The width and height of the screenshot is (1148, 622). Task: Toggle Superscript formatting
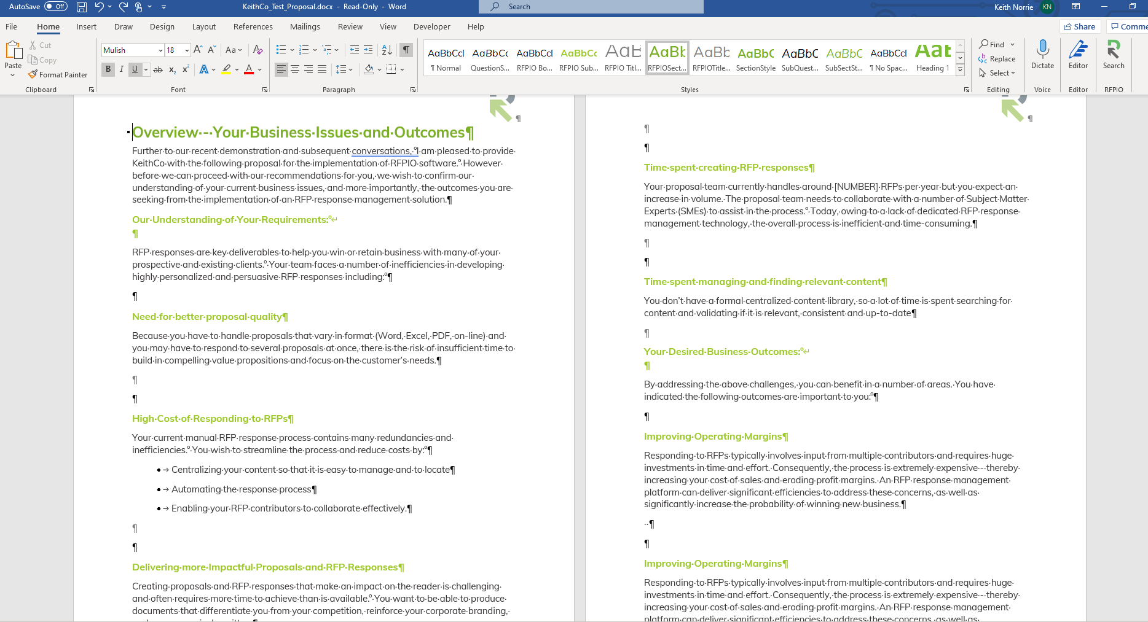186,69
